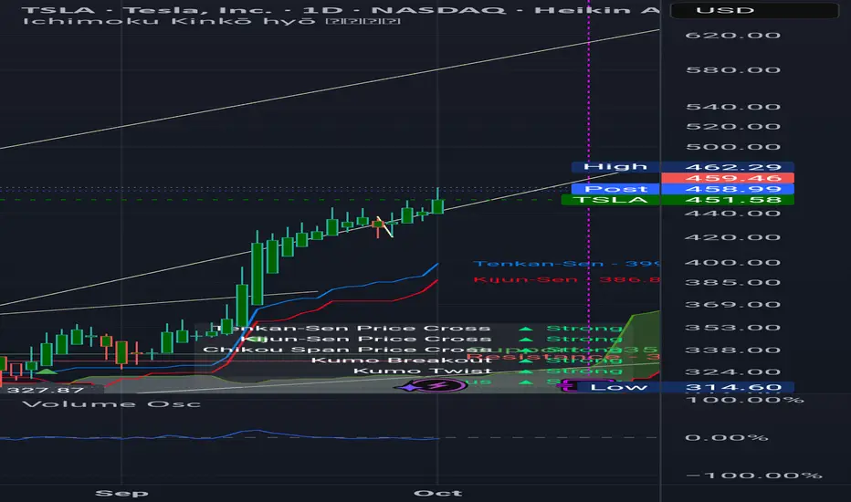Click the green up-arrow signal marker
The image size is (851, 502).
pyautogui.click(x=47, y=371)
